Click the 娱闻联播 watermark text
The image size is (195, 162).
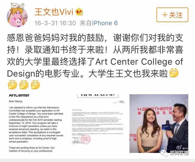[179, 153]
